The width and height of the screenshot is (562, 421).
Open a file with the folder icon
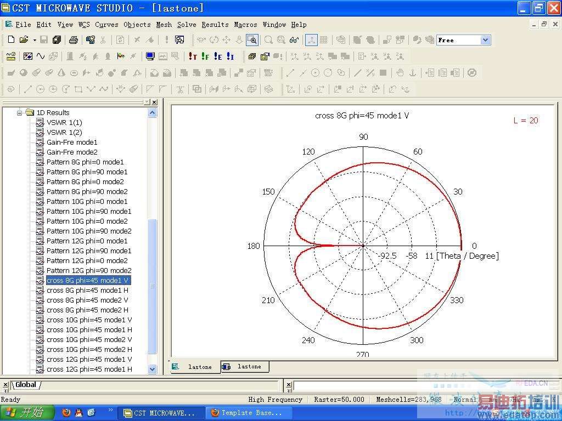[x=23, y=39]
